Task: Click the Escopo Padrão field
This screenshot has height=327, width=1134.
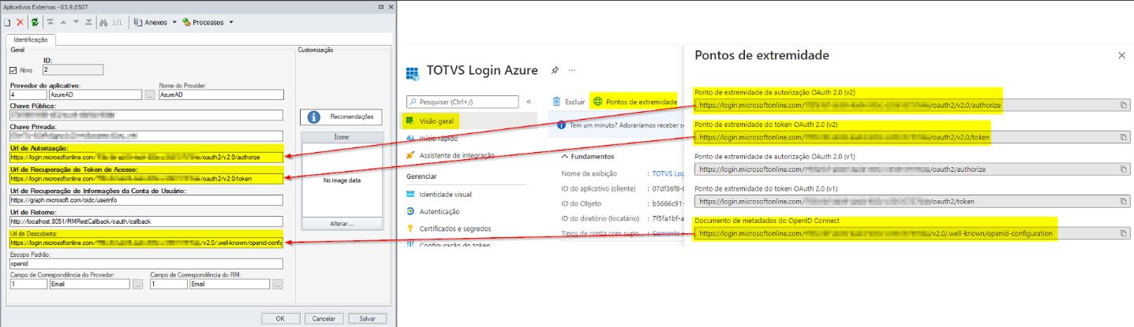Action: [147, 263]
